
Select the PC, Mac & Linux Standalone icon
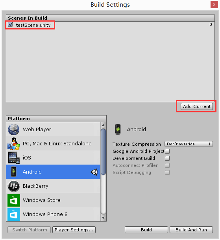(14, 144)
